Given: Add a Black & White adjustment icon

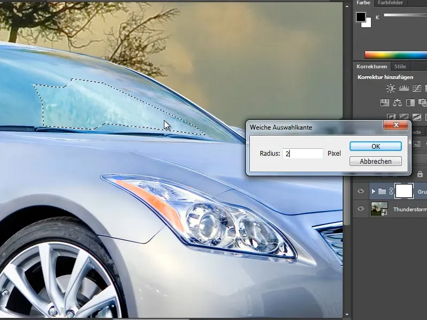Looking at the screenshot, I should pyautogui.click(x=410, y=102).
